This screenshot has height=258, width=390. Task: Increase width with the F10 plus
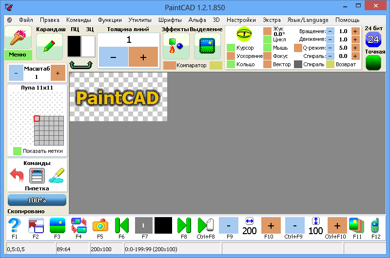(271, 225)
